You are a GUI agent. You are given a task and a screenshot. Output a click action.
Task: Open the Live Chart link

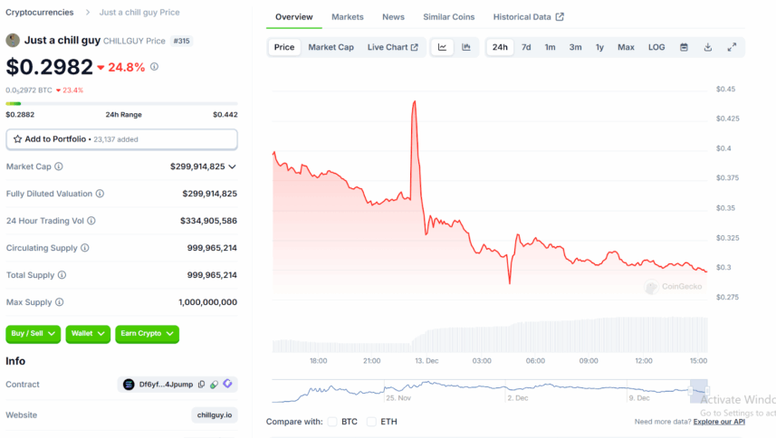click(392, 47)
